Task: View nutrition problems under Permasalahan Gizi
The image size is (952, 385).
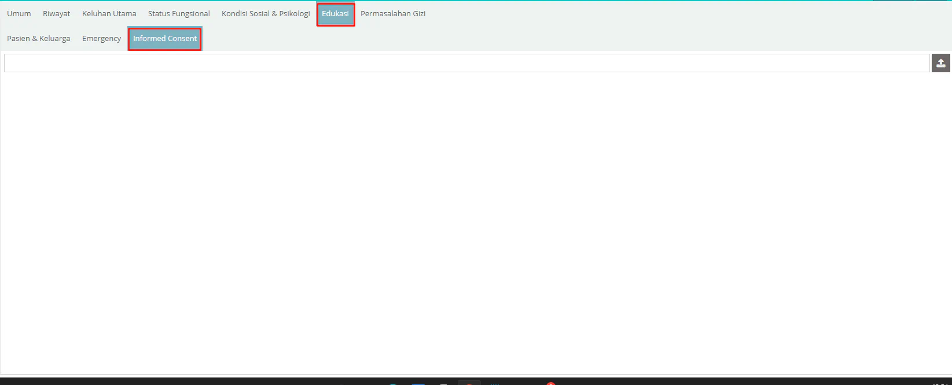Action: coord(392,13)
